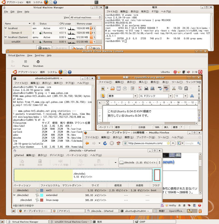Open the パーティション(P) menu in GParted

[x=77, y=155]
